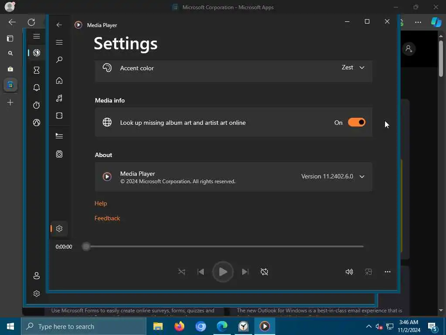Open search in Media Player sidebar
The width and height of the screenshot is (446, 335).
(59, 59)
